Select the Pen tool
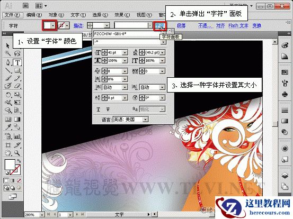 [8, 62]
